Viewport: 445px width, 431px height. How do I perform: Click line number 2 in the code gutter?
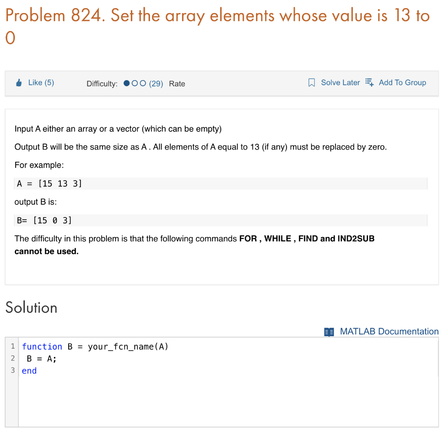coord(12,358)
